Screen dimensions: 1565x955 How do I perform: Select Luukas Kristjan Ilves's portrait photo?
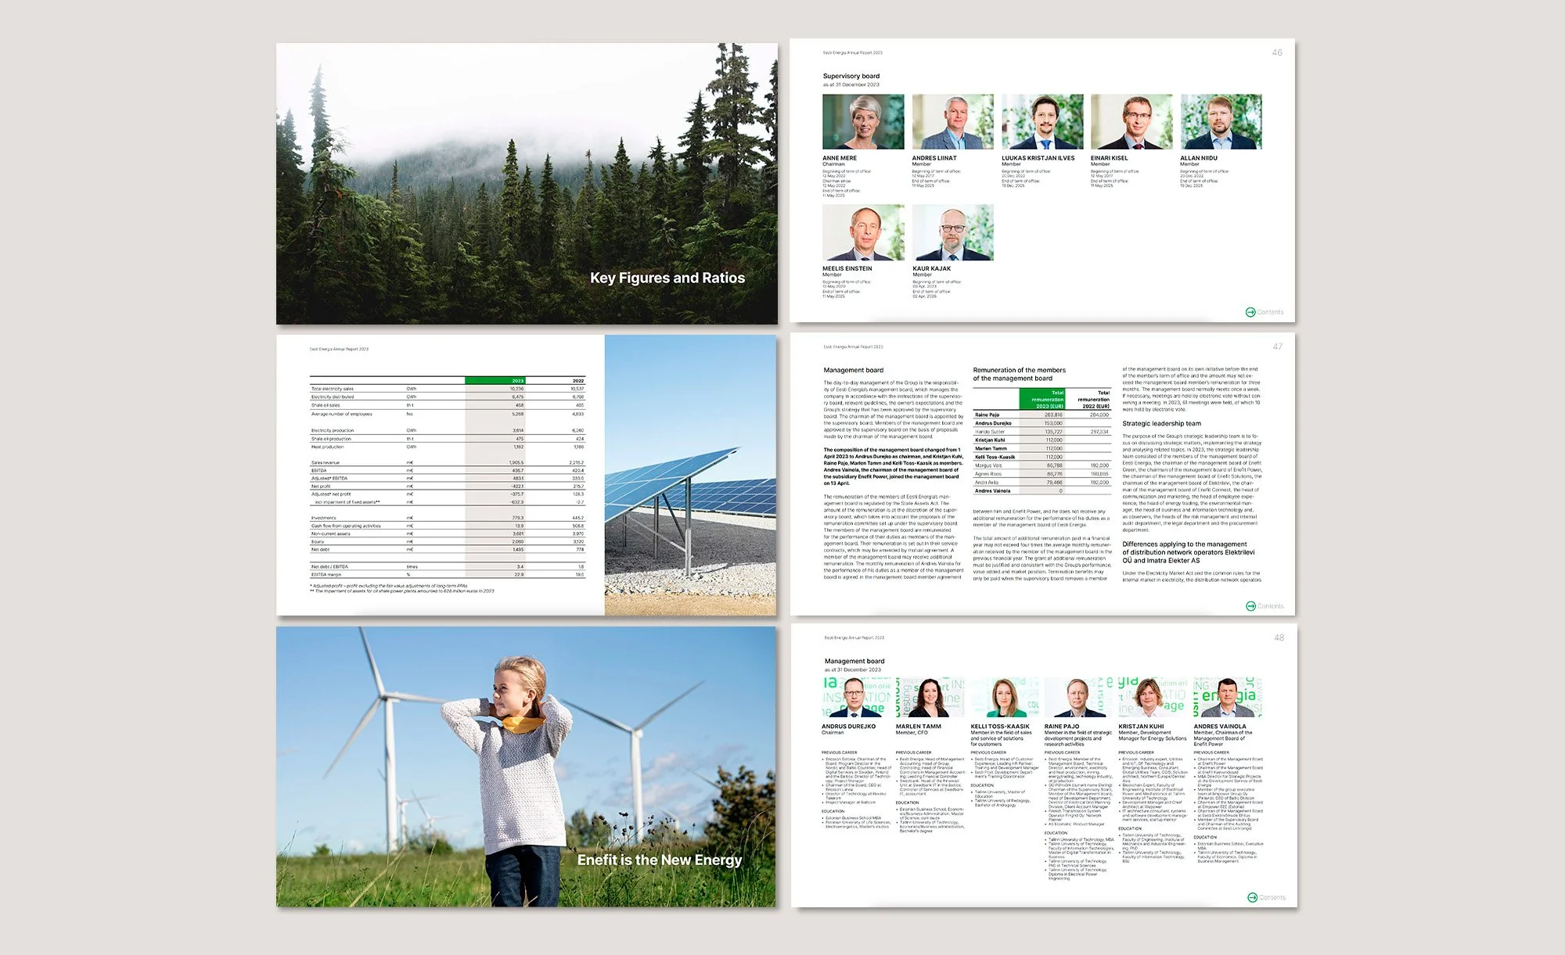pos(1042,122)
